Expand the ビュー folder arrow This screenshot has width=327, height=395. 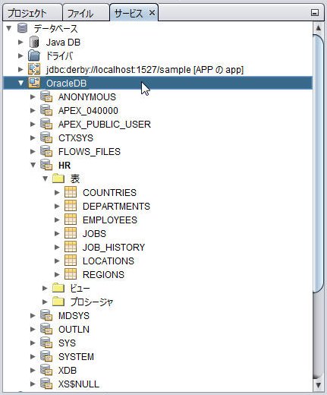tap(46, 288)
